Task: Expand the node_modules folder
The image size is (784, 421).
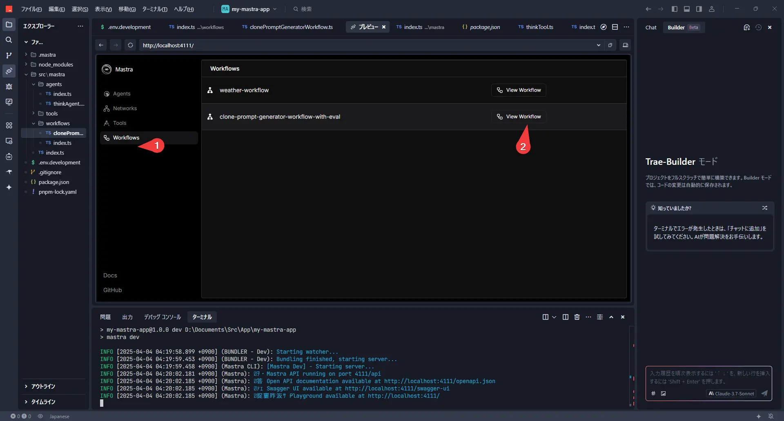Action: click(56, 64)
